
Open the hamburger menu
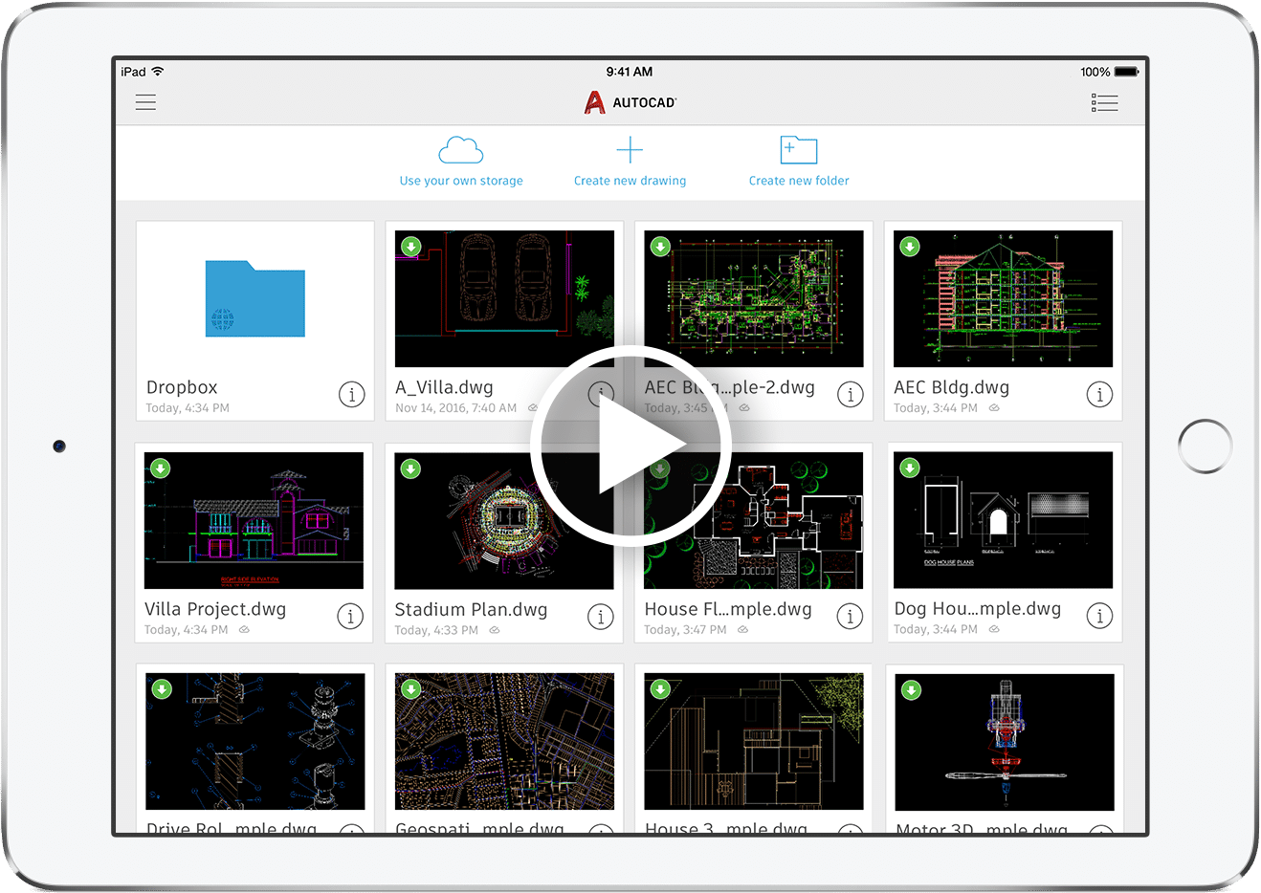pos(145,102)
